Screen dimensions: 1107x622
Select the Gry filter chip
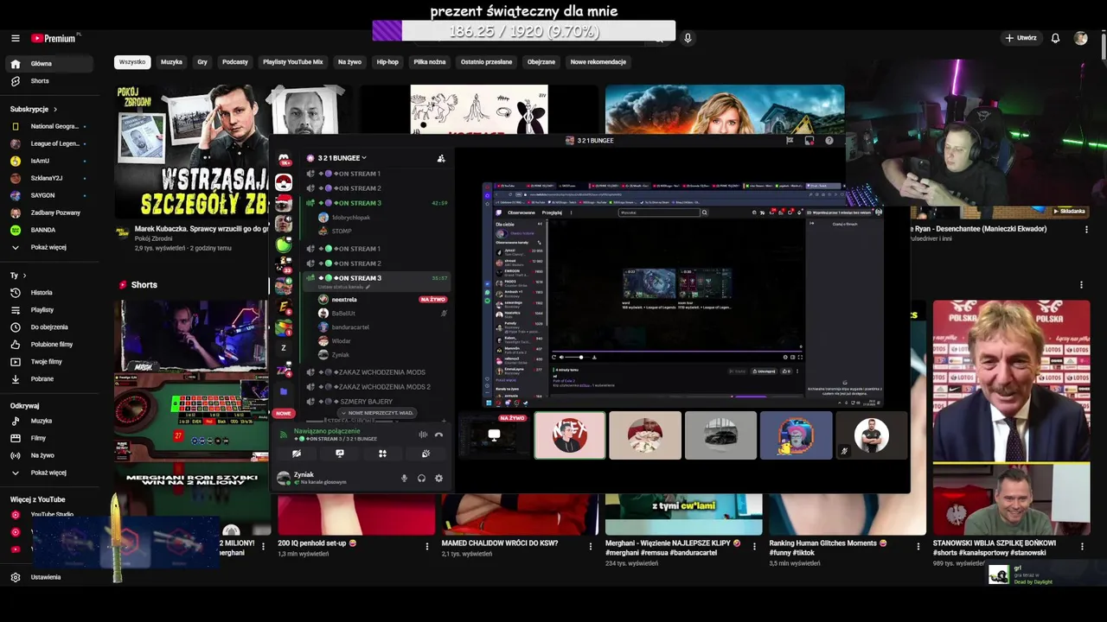(x=202, y=62)
